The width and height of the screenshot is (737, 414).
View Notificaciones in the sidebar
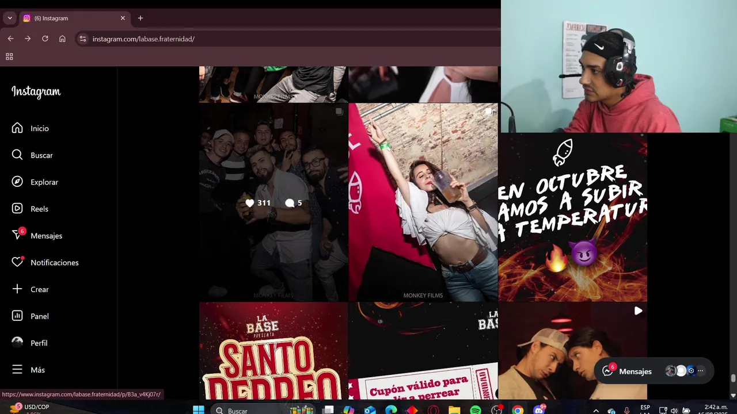click(45, 262)
